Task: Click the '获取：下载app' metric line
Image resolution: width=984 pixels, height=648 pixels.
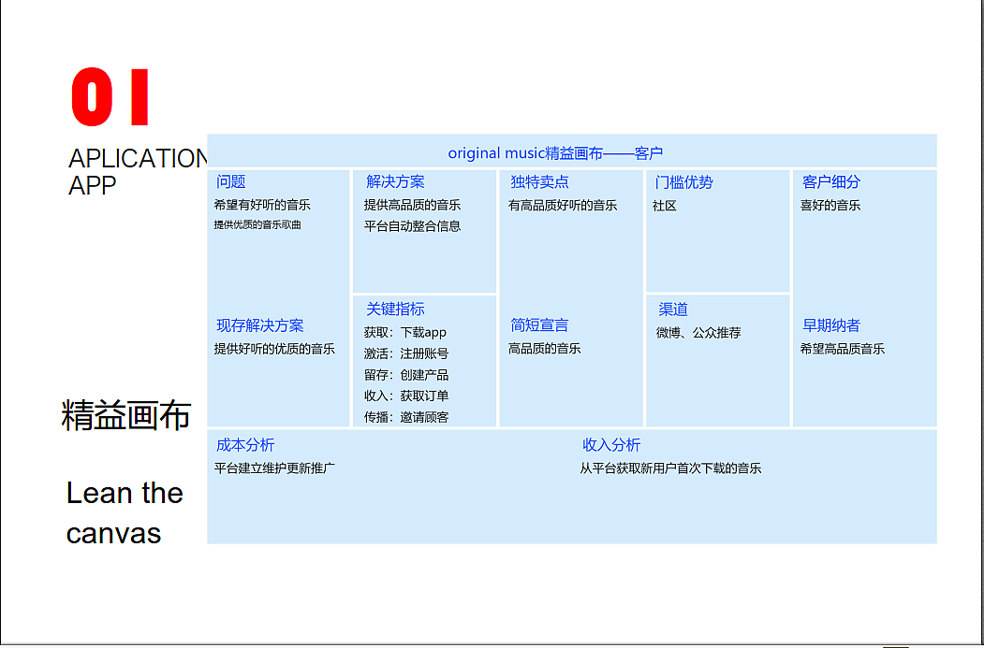Action: (x=405, y=332)
